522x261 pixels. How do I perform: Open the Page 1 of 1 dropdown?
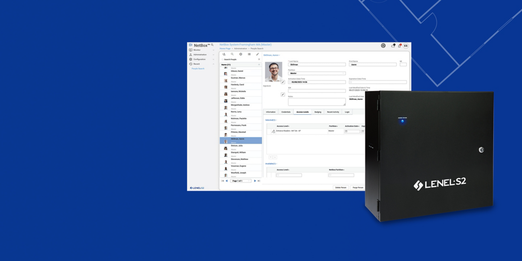click(x=240, y=181)
